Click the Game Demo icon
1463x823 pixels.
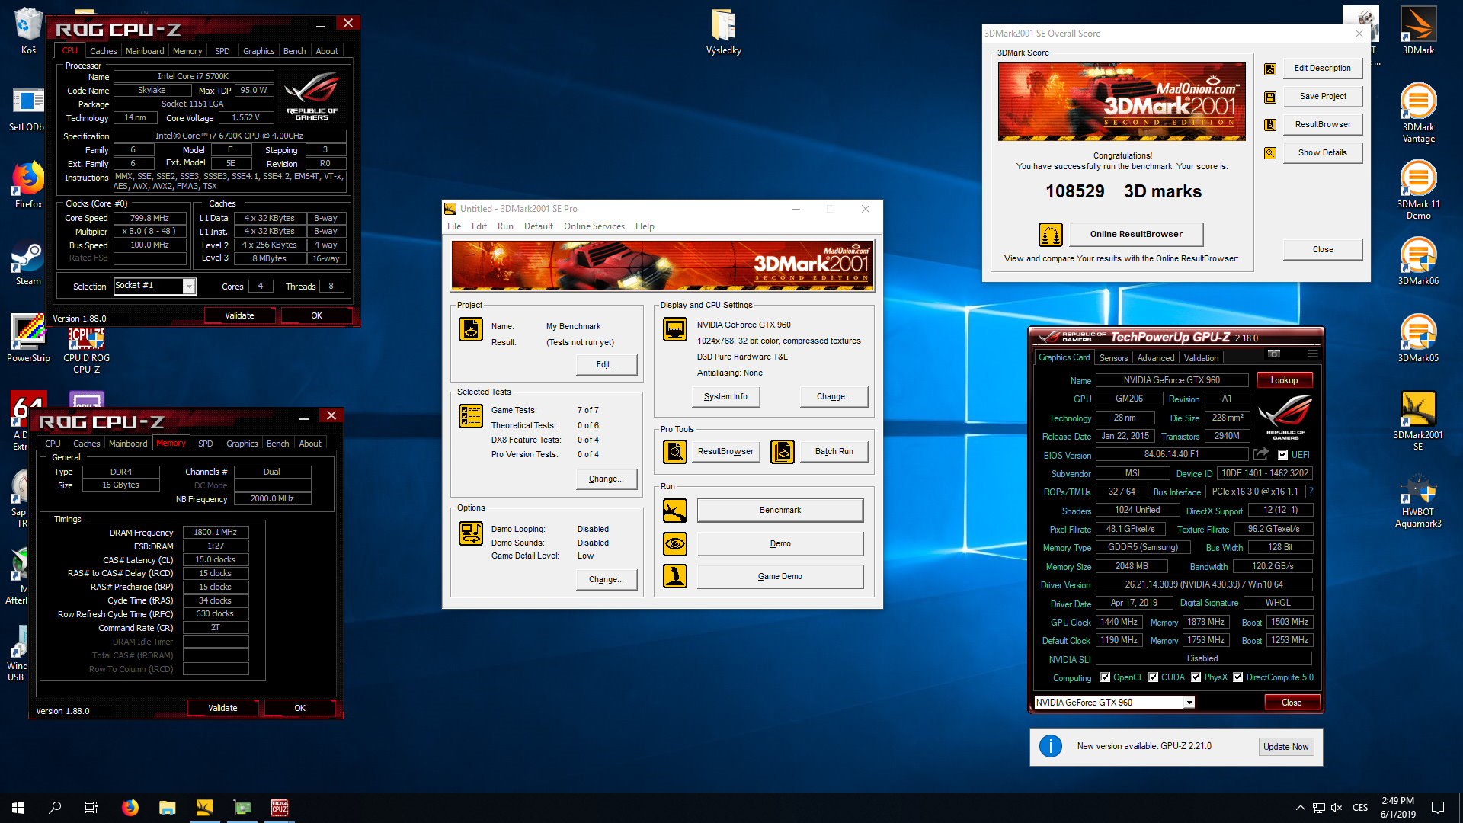675,576
